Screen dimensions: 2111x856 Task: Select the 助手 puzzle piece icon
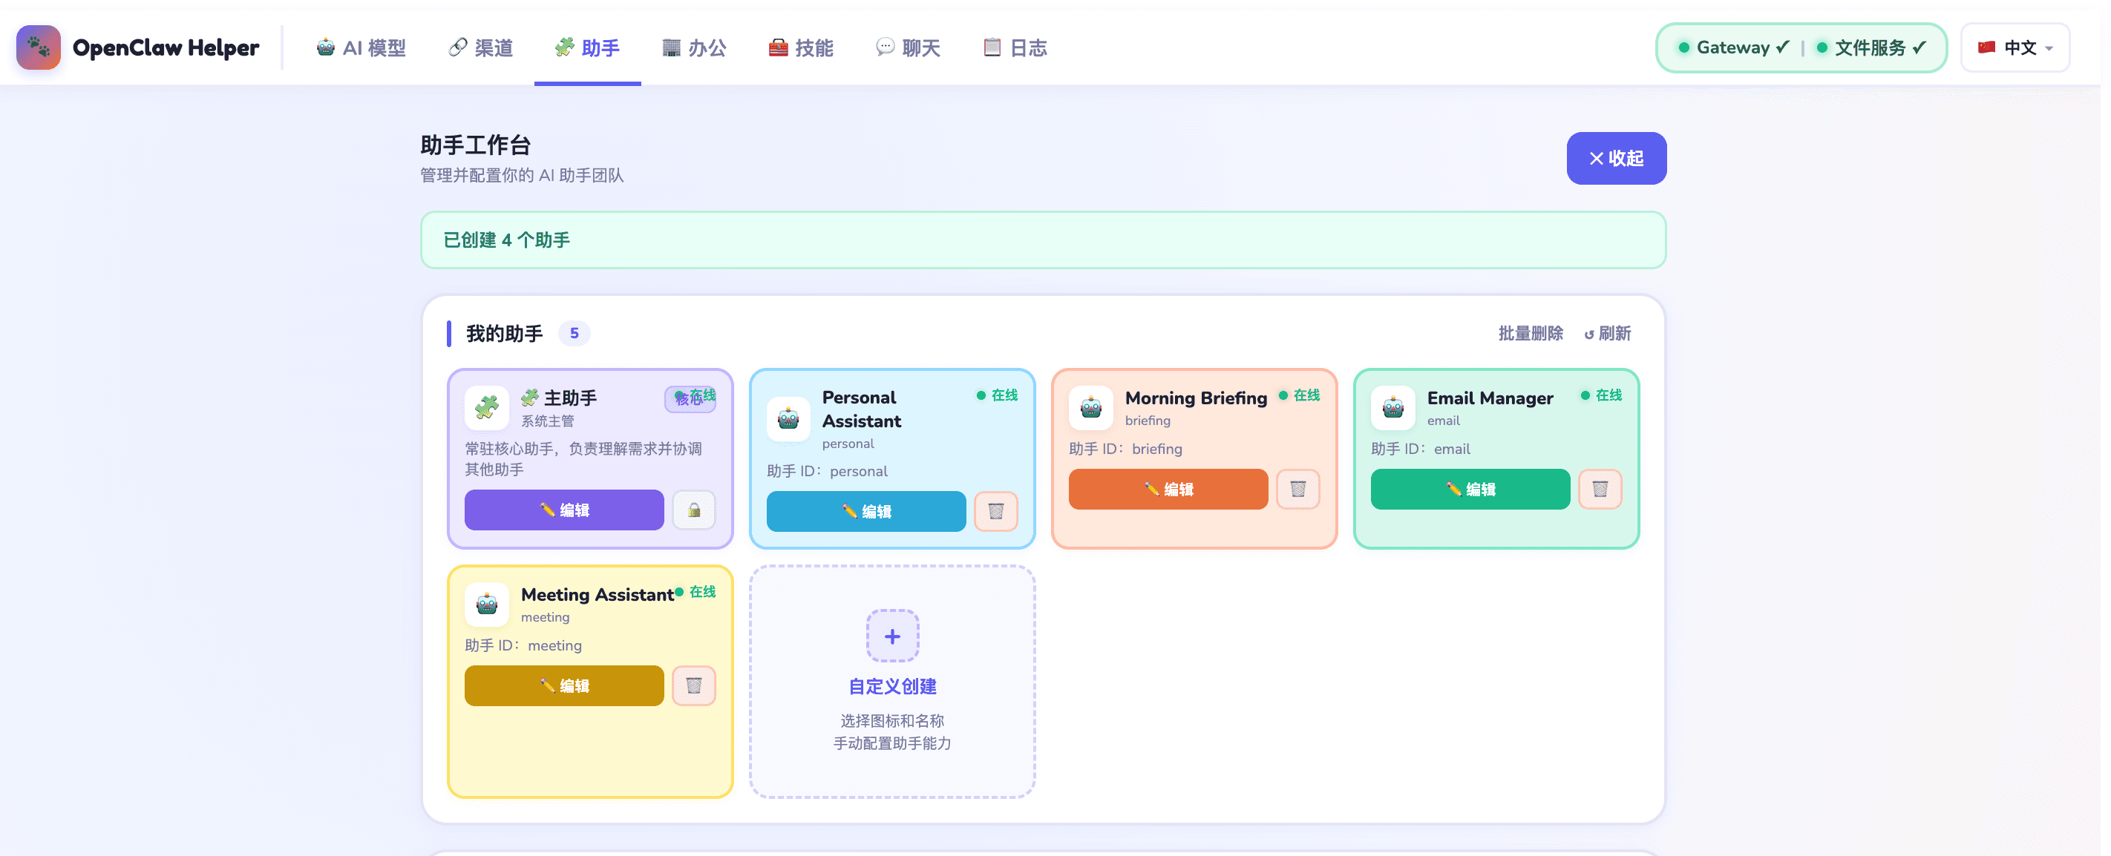click(x=564, y=47)
